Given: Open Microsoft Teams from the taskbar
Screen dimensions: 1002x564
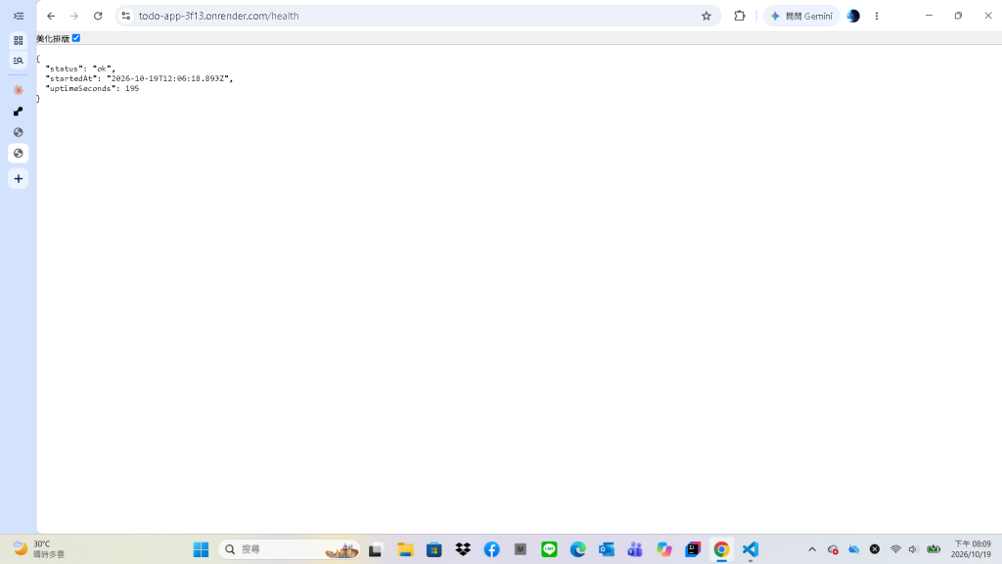Looking at the screenshot, I should [x=635, y=549].
